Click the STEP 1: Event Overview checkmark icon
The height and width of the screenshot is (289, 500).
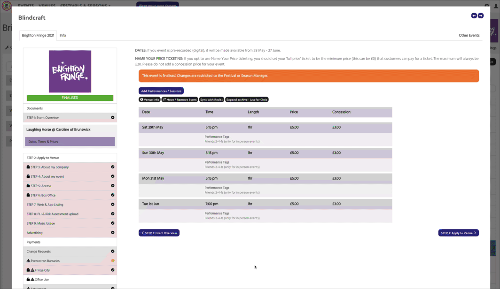[x=113, y=117]
